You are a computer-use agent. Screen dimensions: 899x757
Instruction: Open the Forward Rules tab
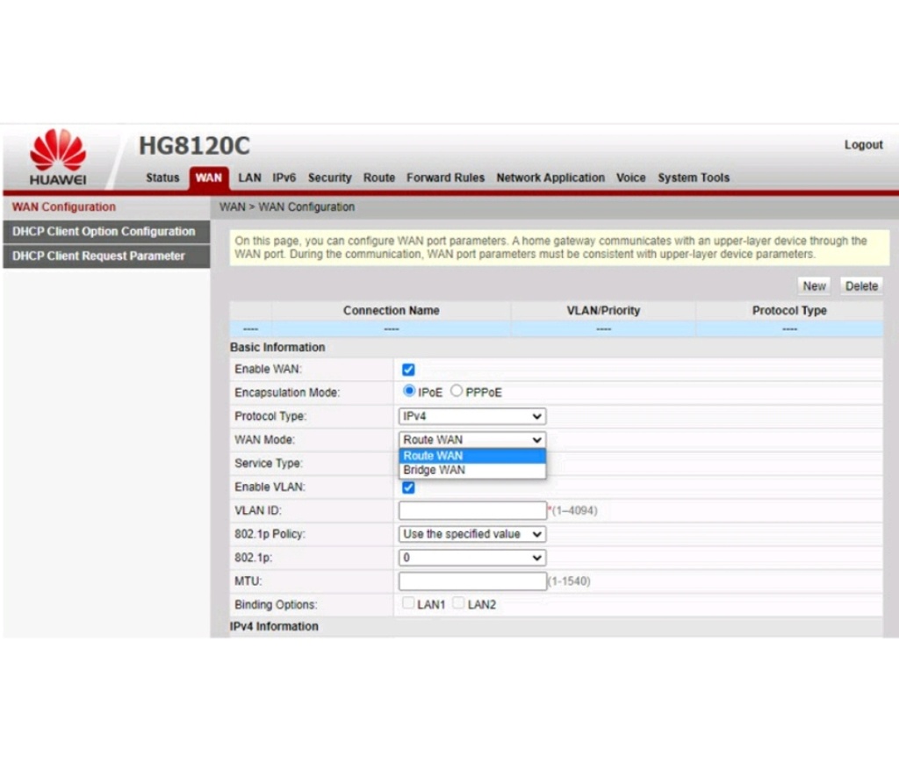tap(445, 177)
